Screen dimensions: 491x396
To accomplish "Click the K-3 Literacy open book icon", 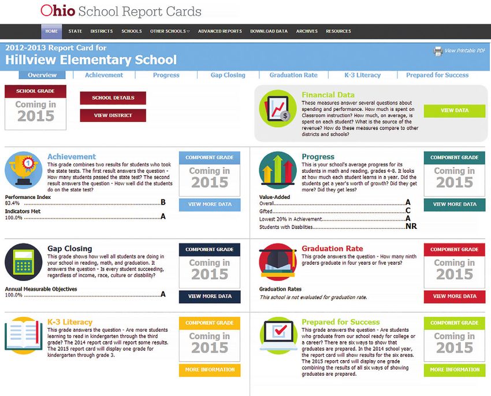I will pyautogui.click(x=24, y=335).
